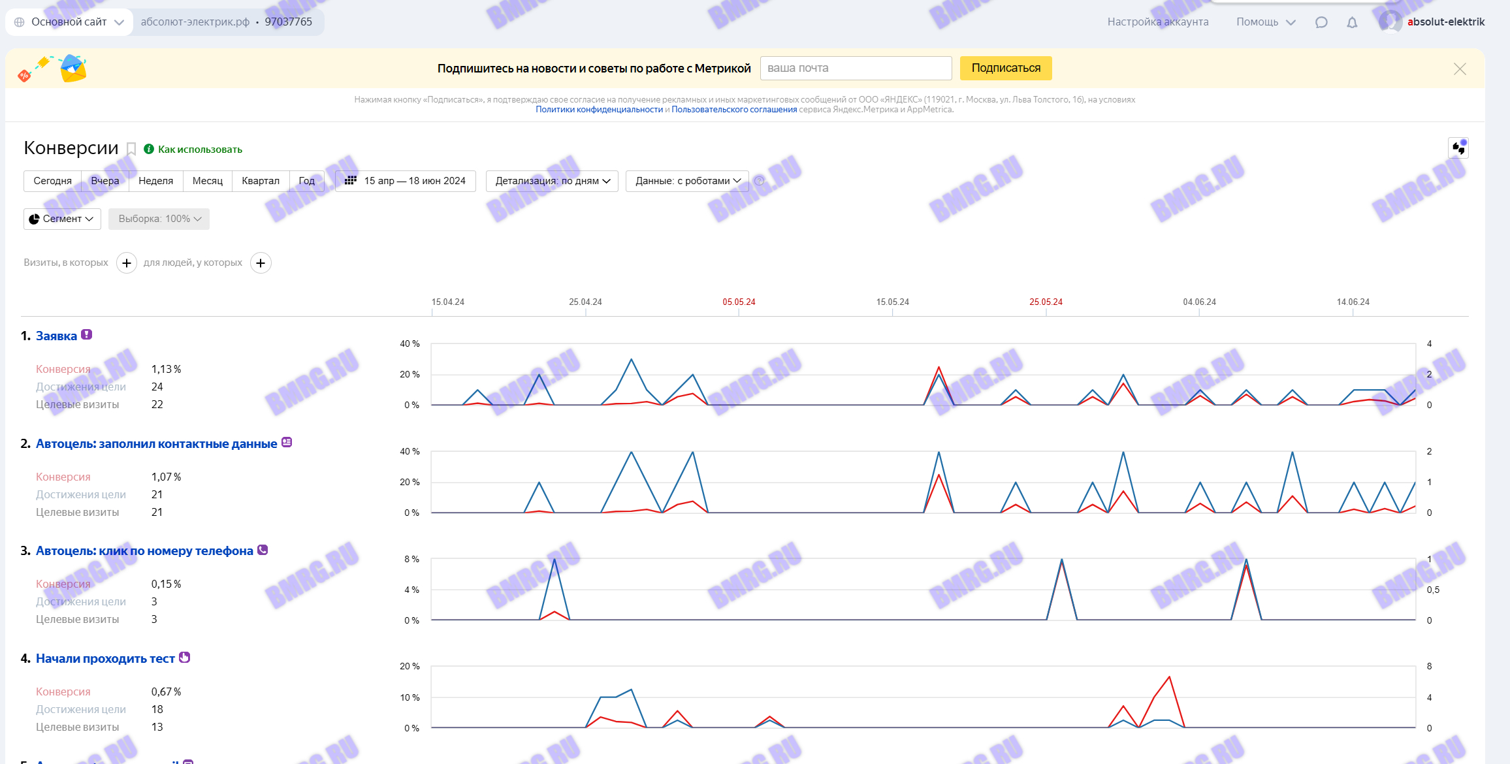1510x764 pixels.
Task: Switch to the Квартал period tab
Action: coord(260,181)
